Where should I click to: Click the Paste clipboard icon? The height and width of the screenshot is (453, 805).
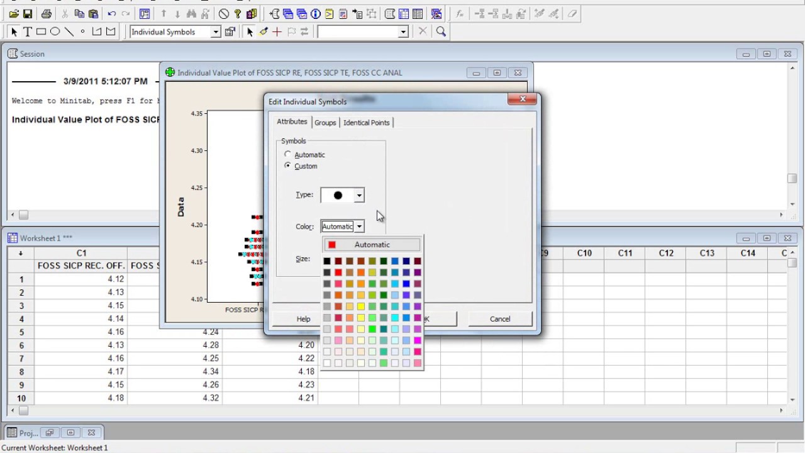coord(93,14)
